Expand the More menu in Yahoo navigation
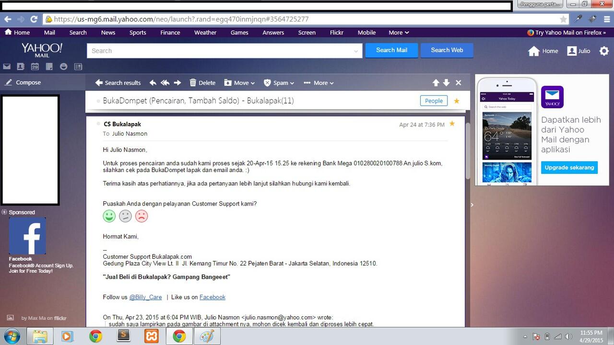This screenshot has height=345, width=614. pos(399,33)
